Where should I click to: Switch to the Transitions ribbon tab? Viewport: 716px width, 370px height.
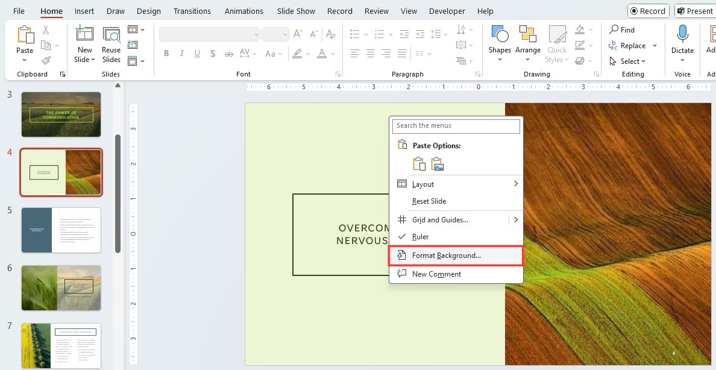click(192, 11)
